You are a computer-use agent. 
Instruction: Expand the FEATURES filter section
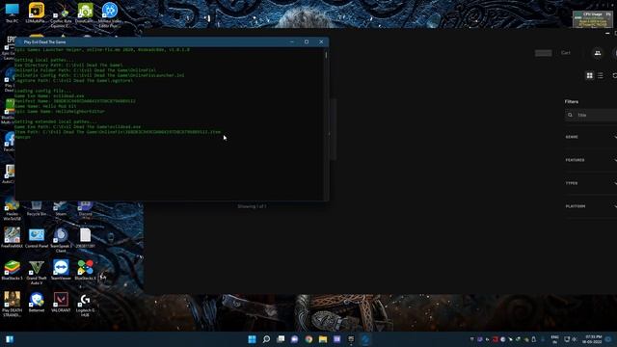tap(591, 160)
